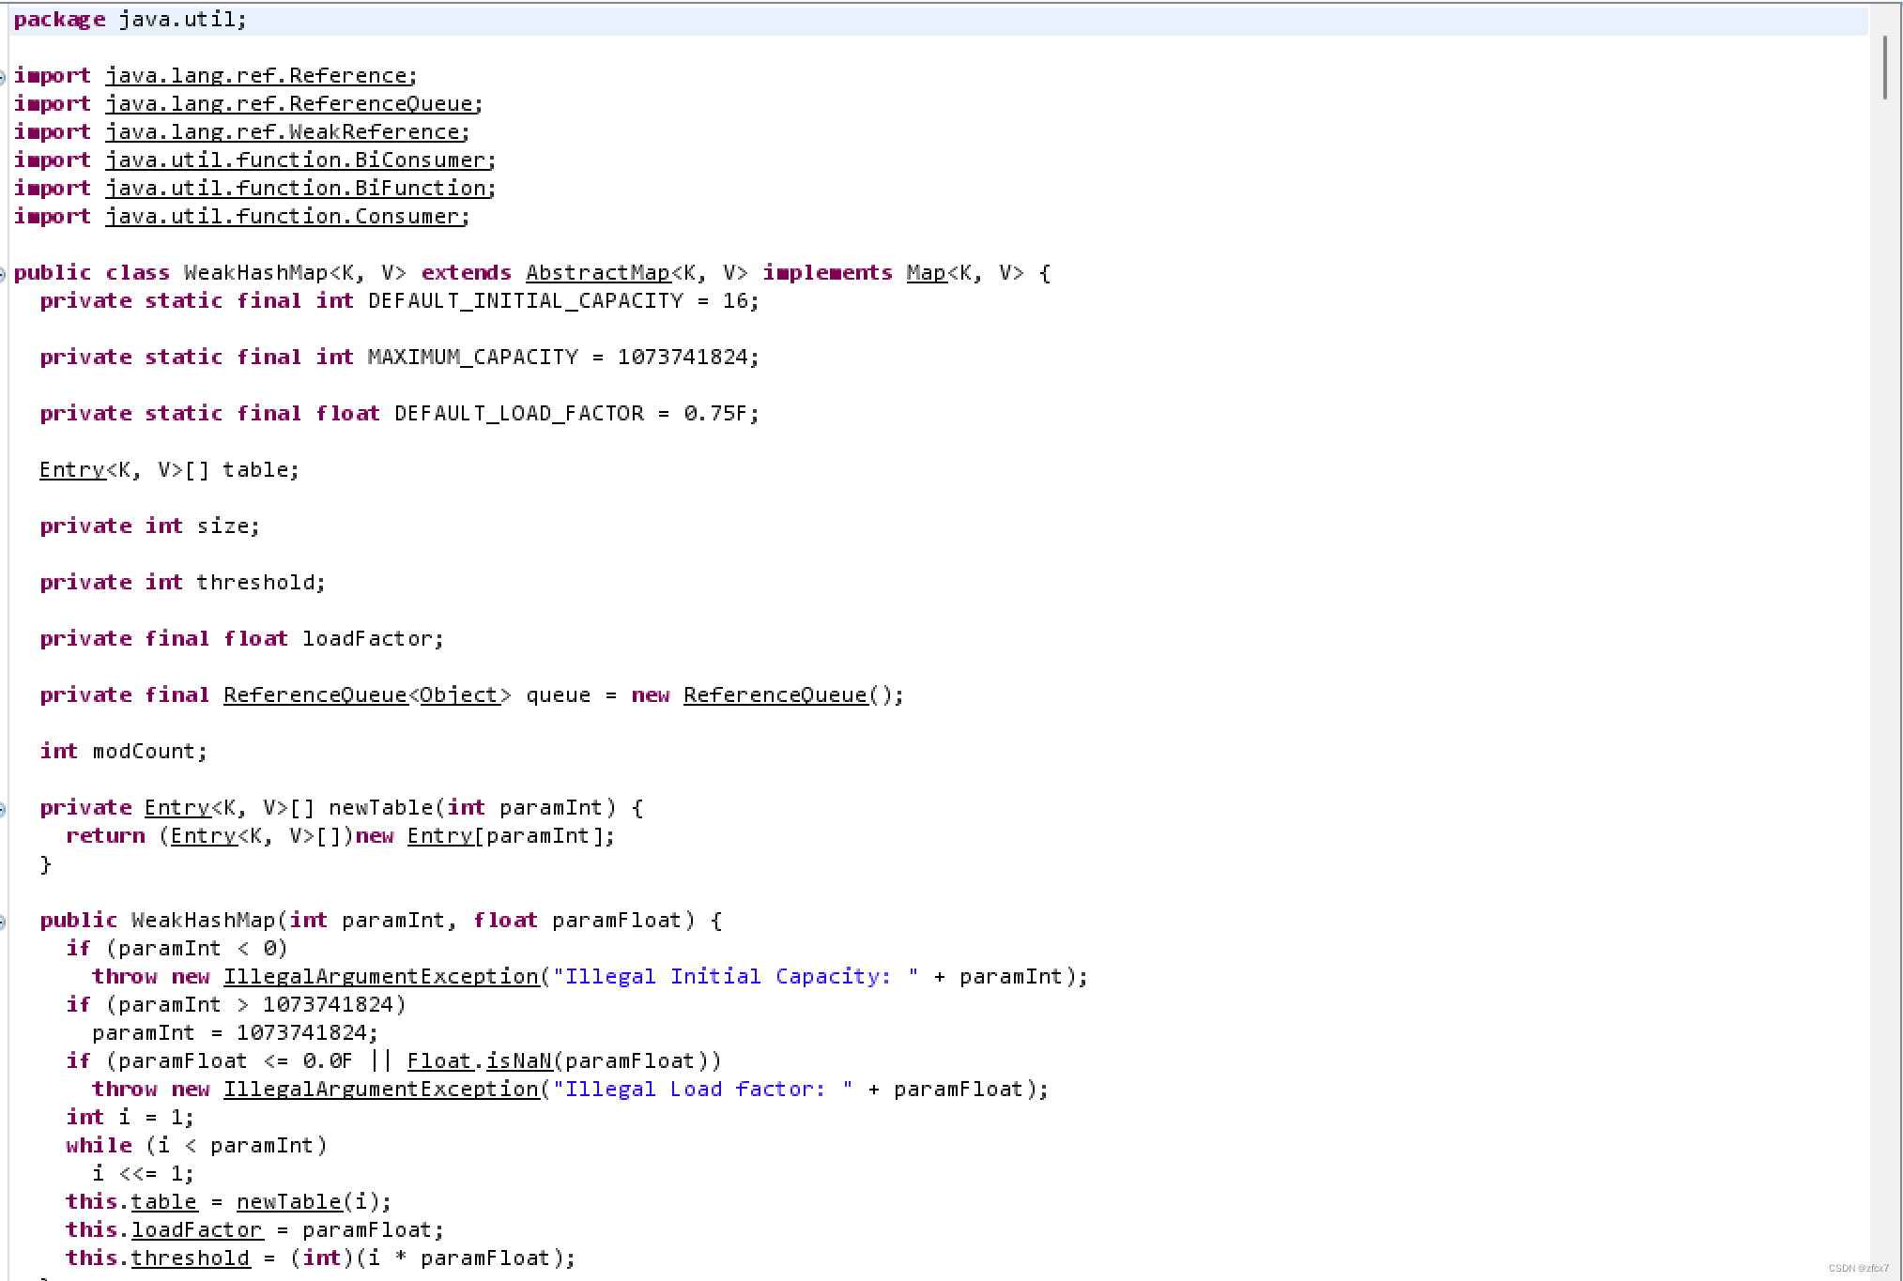Click the vertical scrollbar thumb
The width and height of the screenshot is (1903, 1281).
1884,68
